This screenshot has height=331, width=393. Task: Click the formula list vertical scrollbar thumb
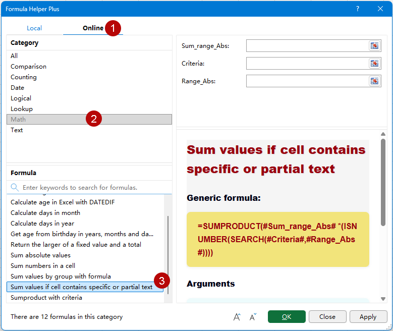(x=168, y=255)
